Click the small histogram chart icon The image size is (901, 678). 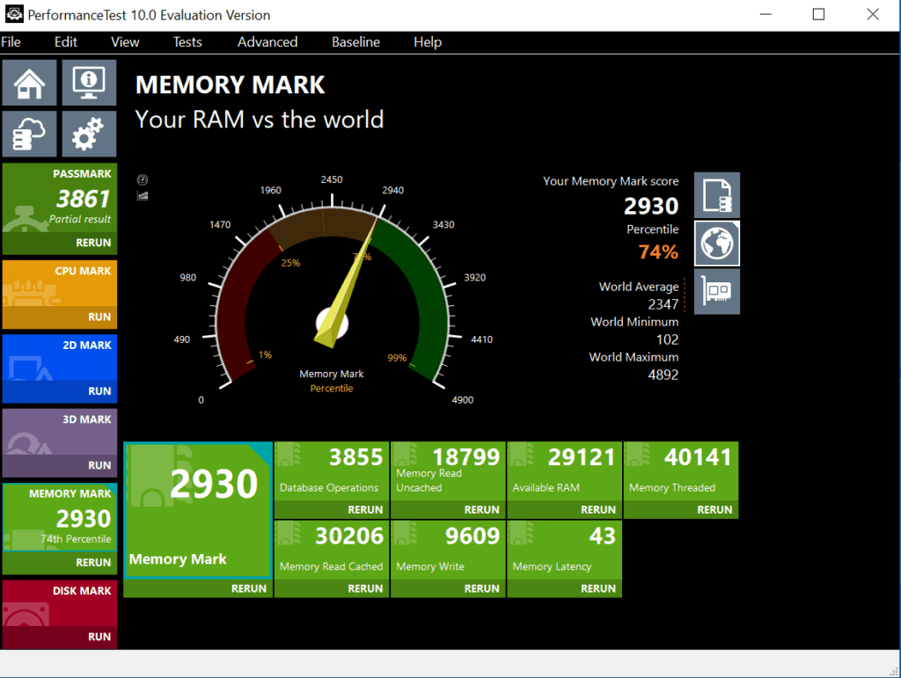[x=143, y=195]
